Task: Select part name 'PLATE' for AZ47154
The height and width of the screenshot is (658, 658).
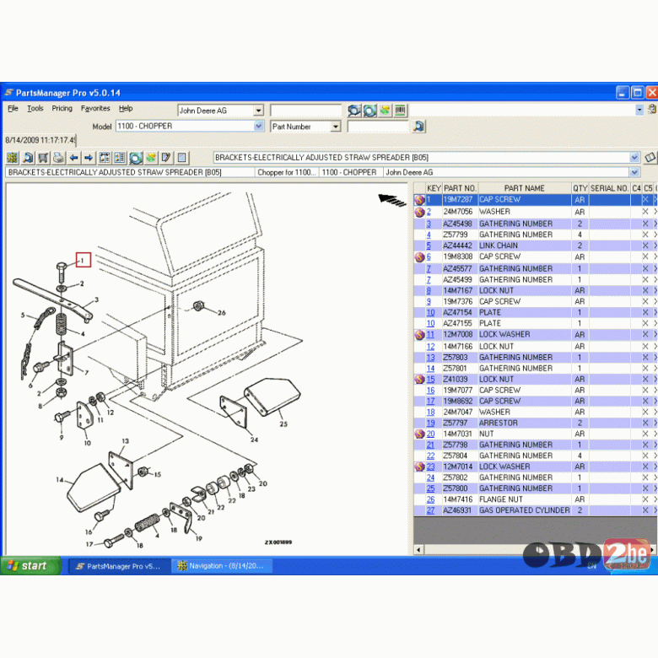Action: pyautogui.click(x=525, y=313)
